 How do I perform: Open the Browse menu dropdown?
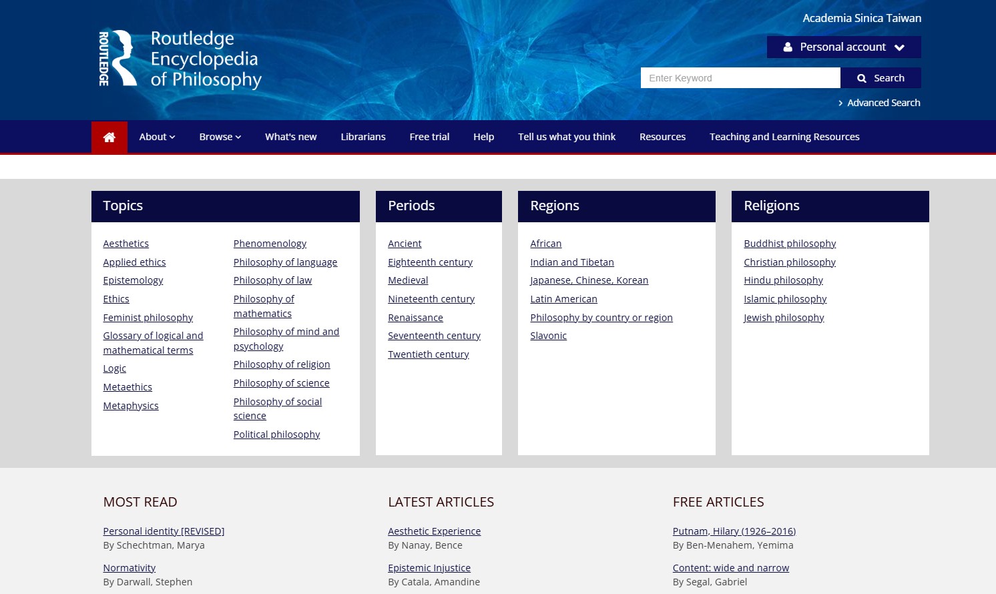[x=220, y=137]
